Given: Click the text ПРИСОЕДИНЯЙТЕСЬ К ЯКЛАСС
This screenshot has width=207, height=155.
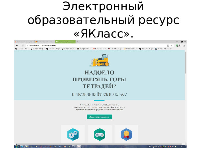Looking at the screenshot, I should pyautogui.click(x=99, y=94).
